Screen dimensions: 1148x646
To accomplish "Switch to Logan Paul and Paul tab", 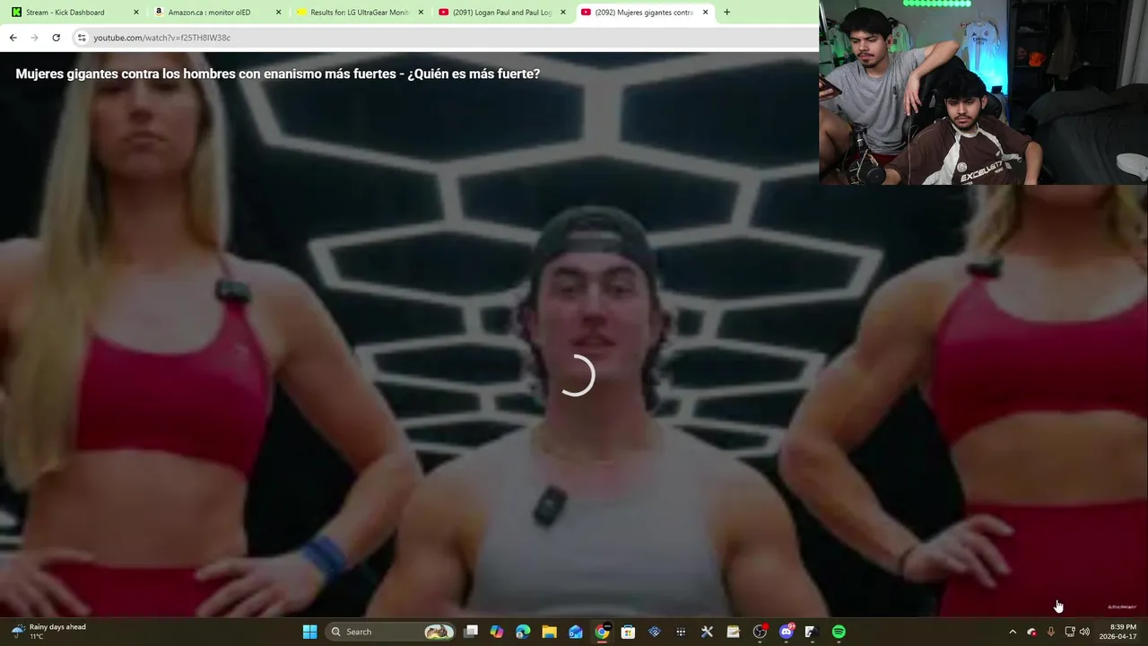I will [502, 13].
